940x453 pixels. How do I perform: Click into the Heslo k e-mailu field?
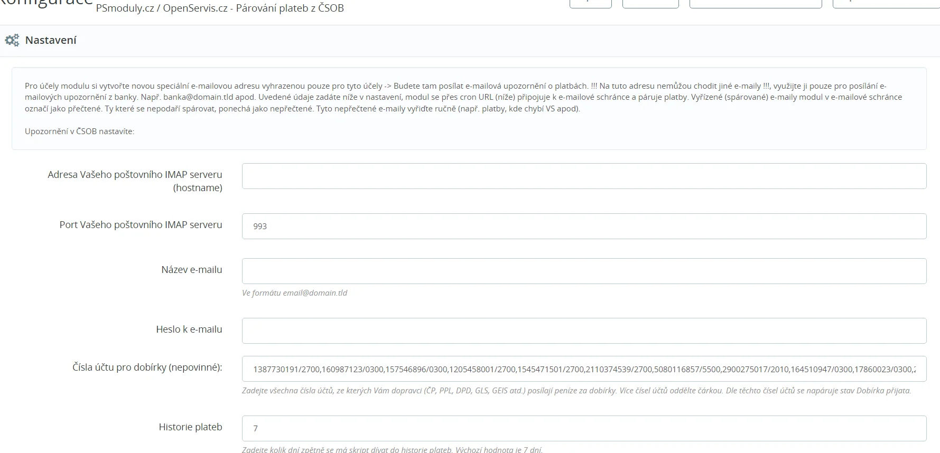pos(584,331)
